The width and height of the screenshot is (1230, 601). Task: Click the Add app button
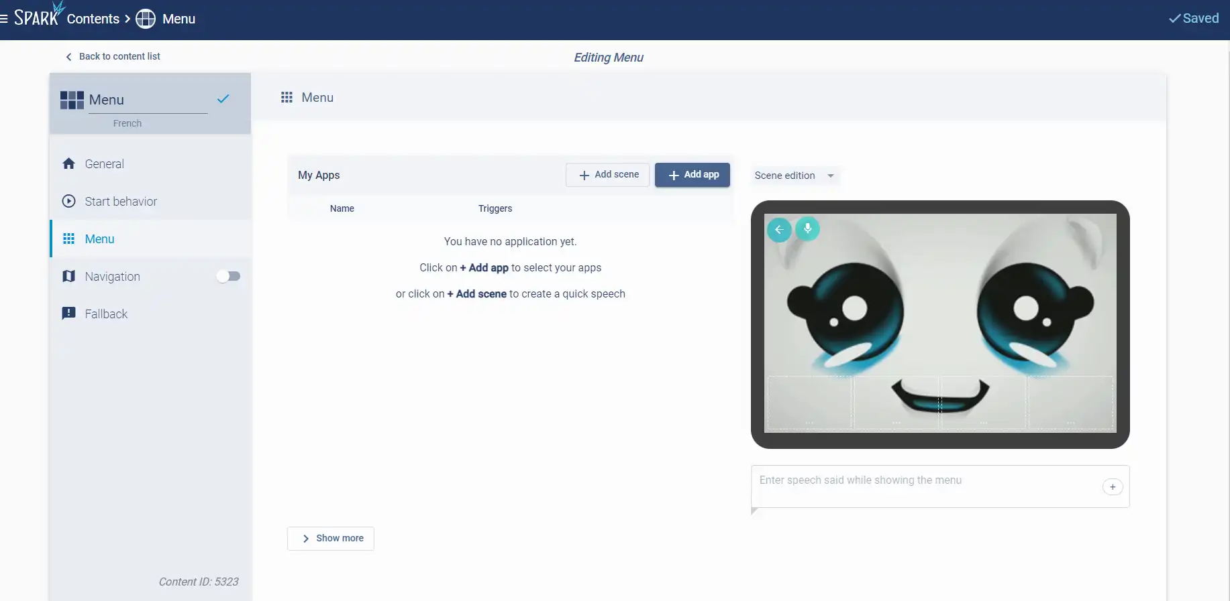pyautogui.click(x=692, y=175)
